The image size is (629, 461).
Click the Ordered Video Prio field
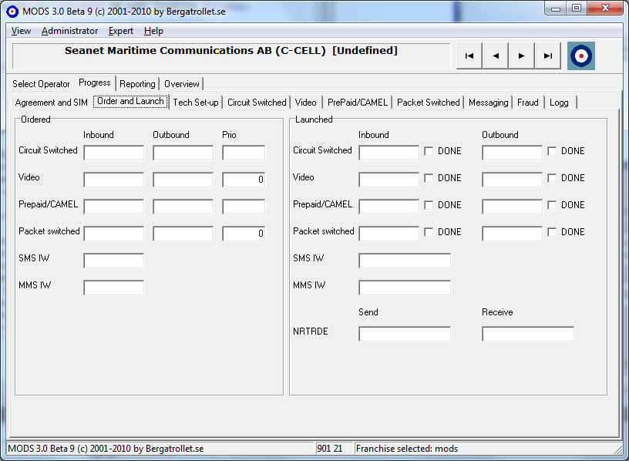244,180
